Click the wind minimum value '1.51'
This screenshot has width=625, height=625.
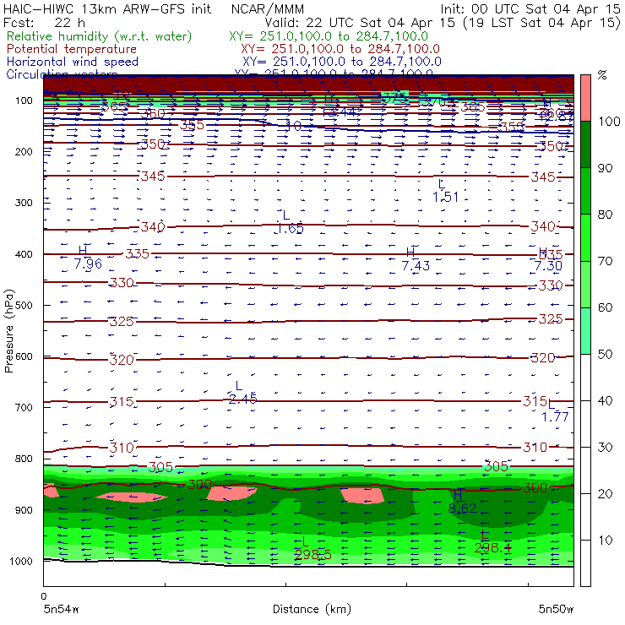445,197
